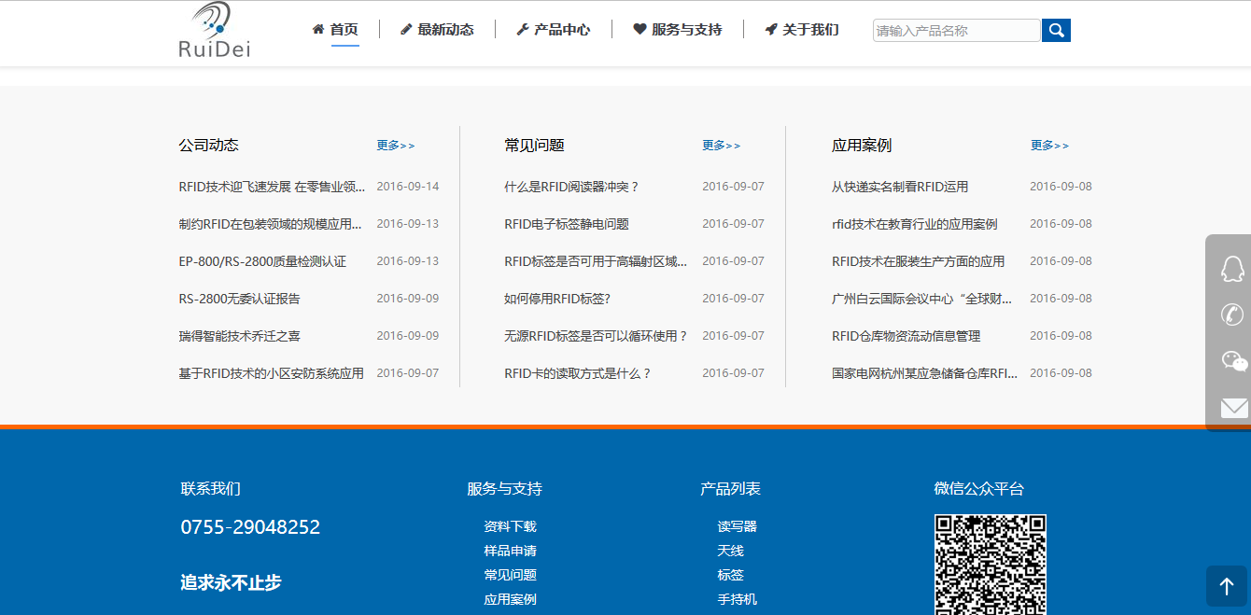Click the back-to-top arrow button

click(x=1227, y=586)
